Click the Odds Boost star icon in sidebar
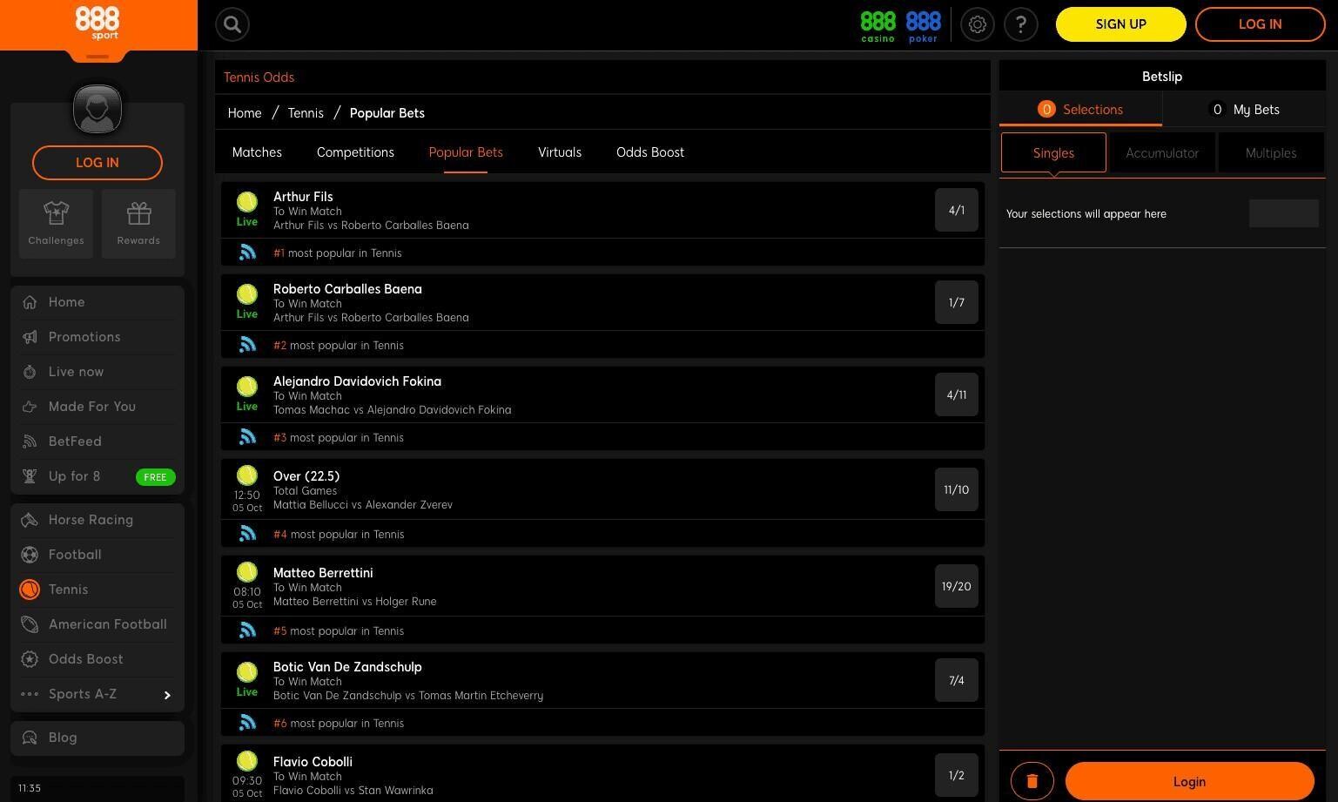Screen dimensions: 1338x802 [30, 659]
